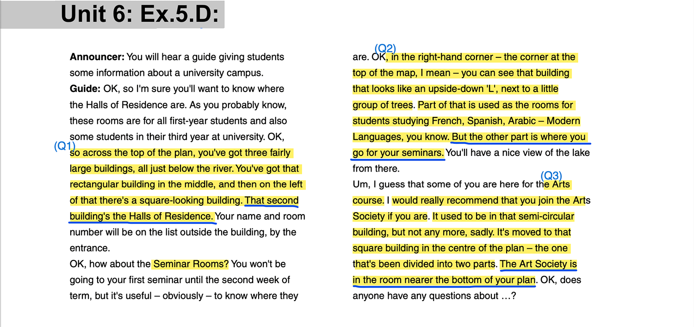Click the underlined text "The Art Society is"
This screenshot has height=327, width=694.
539,264
